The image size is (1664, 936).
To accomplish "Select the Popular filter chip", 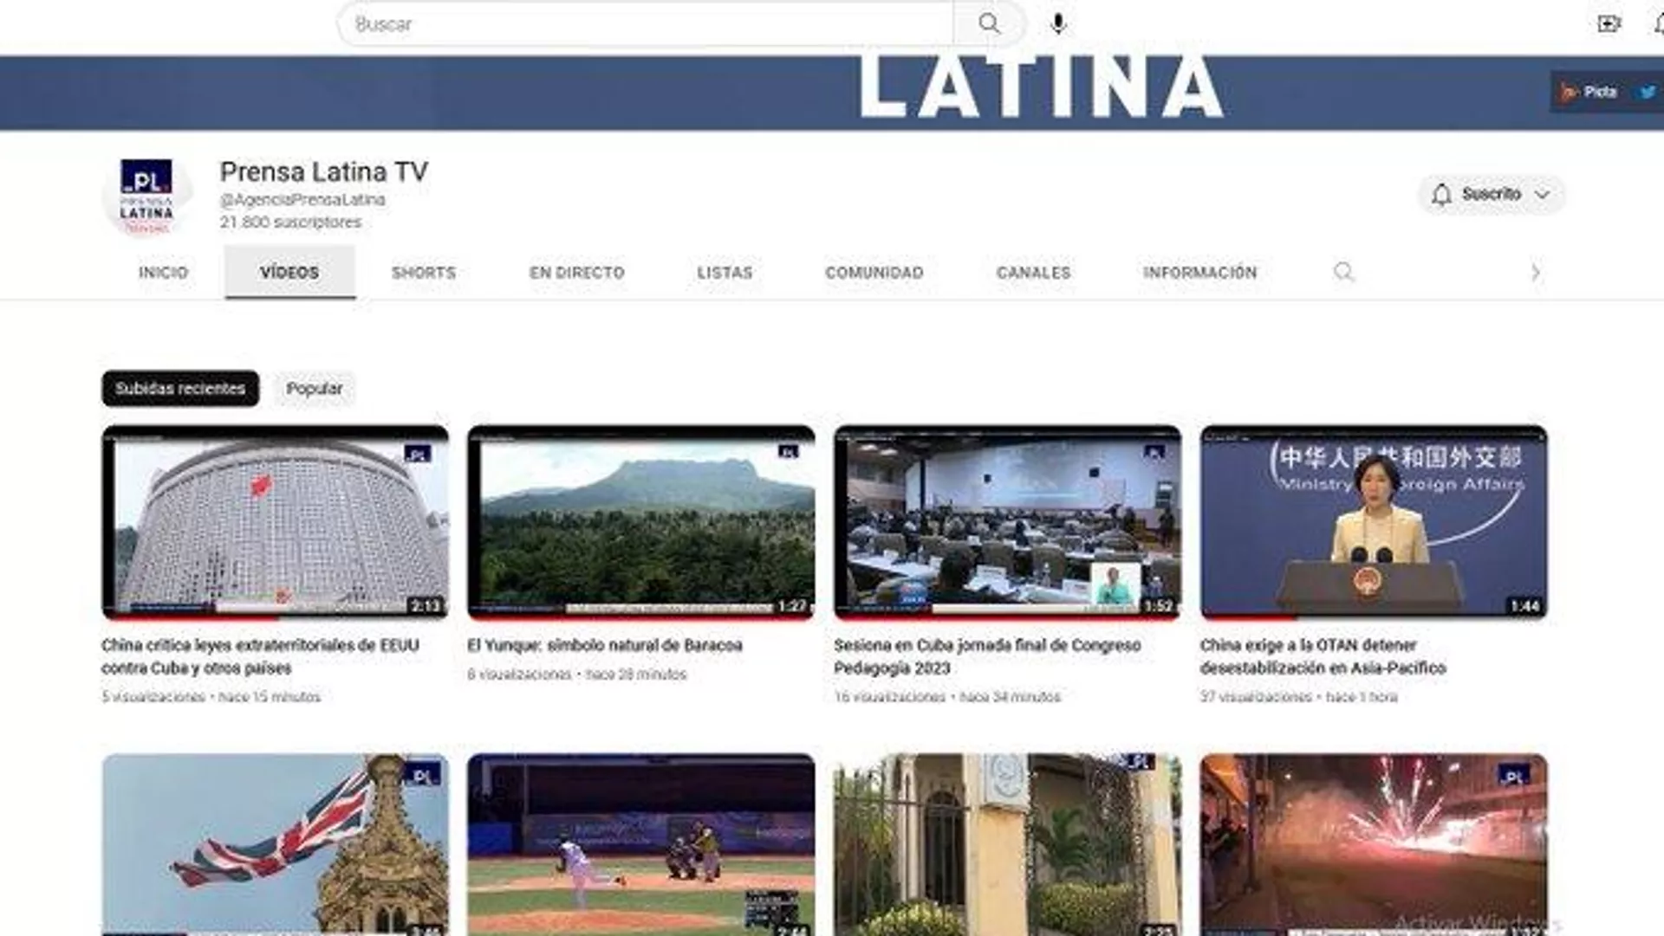I will point(314,389).
